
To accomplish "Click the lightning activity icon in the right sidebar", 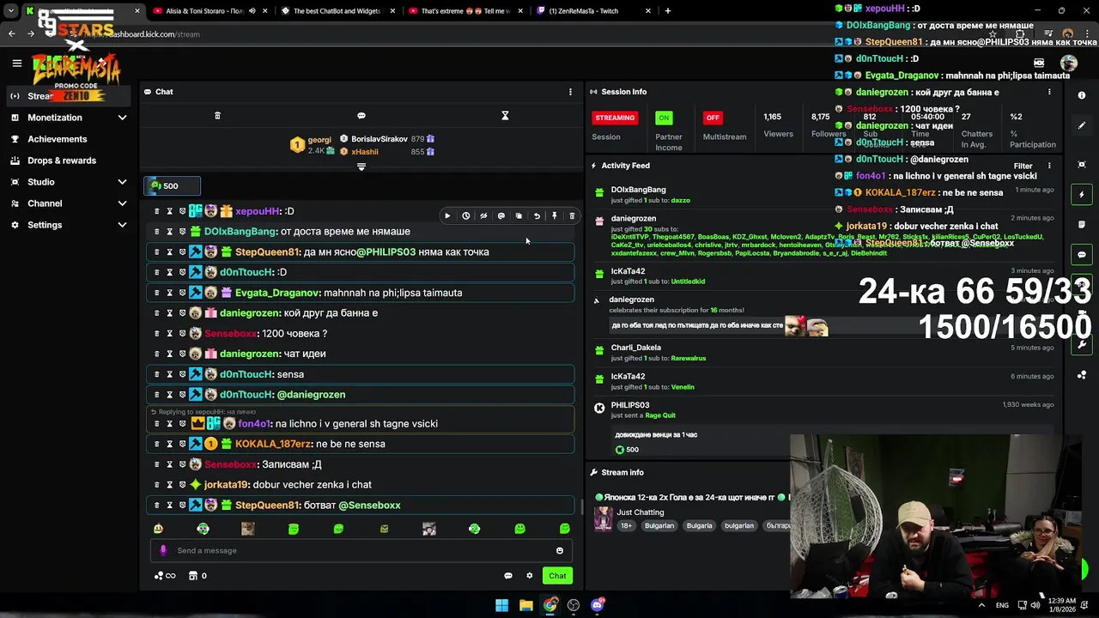I will pos(1082,195).
